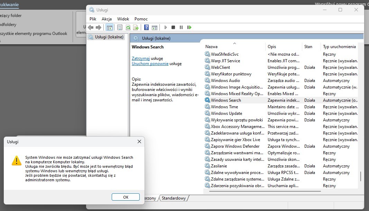The width and height of the screenshot is (369, 211).
Task: Select Zadeklarowana usługa konf... row
Action: (281, 133)
